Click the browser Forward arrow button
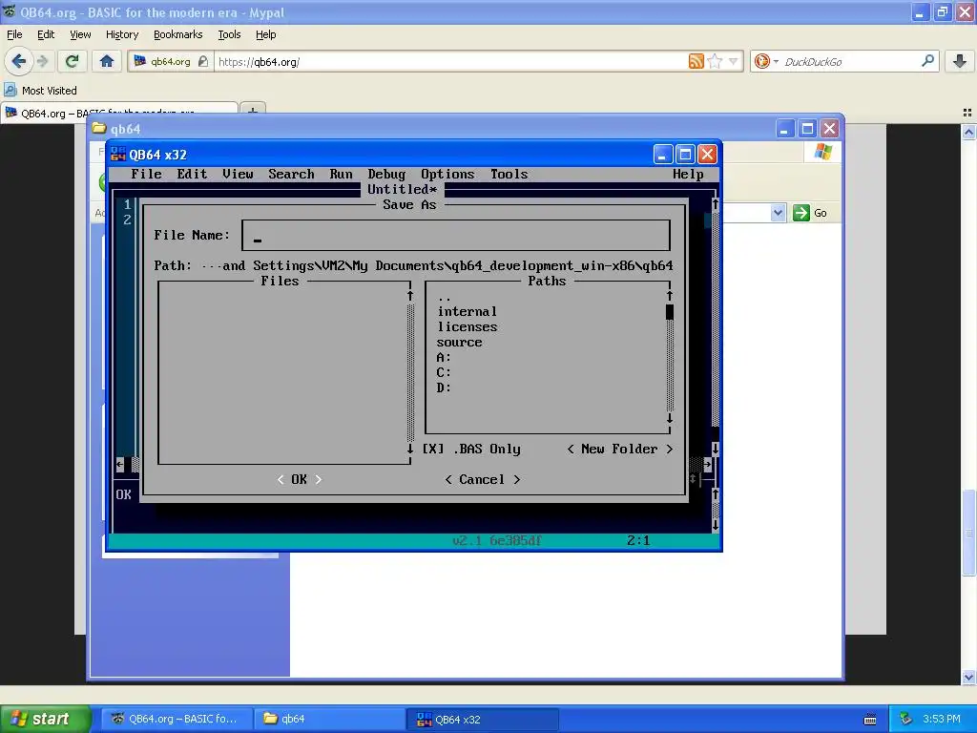The width and height of the screenshot is (977, 733). click(x=42, y=61)
